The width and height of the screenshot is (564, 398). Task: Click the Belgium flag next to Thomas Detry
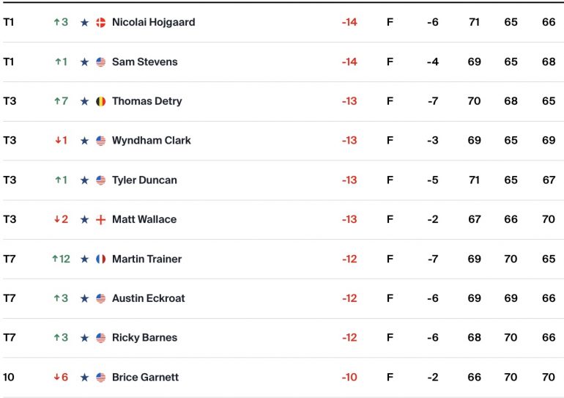pos(101,101)
